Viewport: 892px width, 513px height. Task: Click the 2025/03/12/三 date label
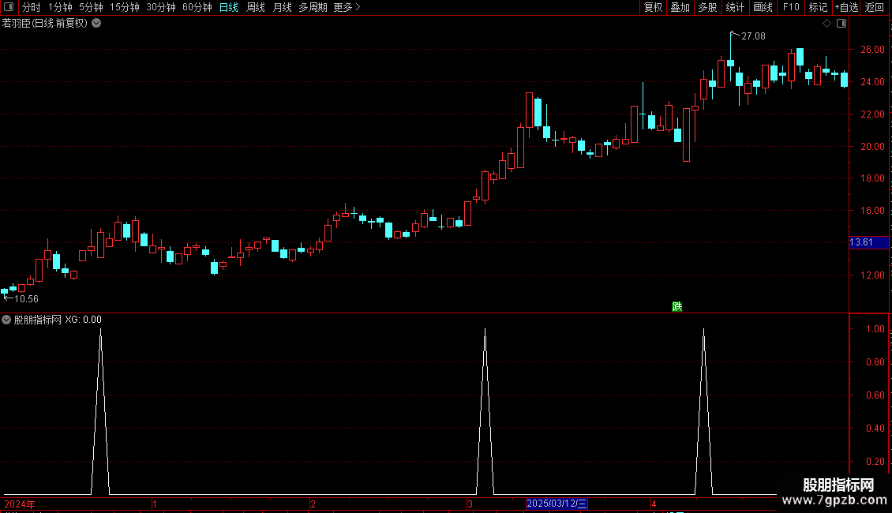[x=557, y=504]
